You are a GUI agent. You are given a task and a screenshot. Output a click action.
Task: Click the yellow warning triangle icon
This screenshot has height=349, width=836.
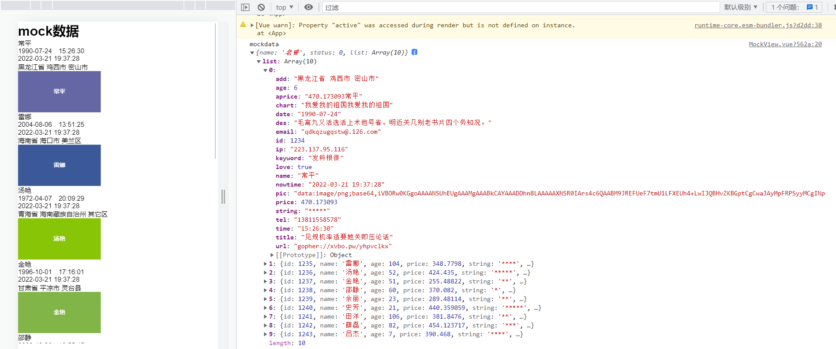click(x=243, y=25)
